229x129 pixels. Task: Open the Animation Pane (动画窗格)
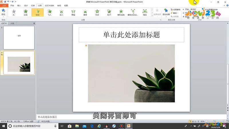(175, 10)
